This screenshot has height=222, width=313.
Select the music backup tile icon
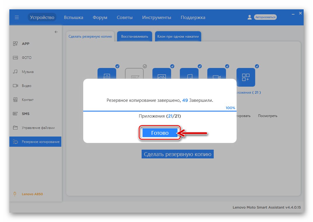click(x=189, y=74)
